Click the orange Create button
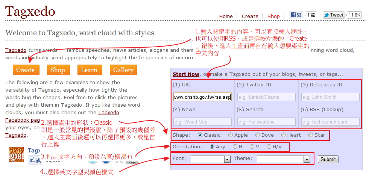Image resolution: width=372 pixels, height=181 pixels. 26,70
